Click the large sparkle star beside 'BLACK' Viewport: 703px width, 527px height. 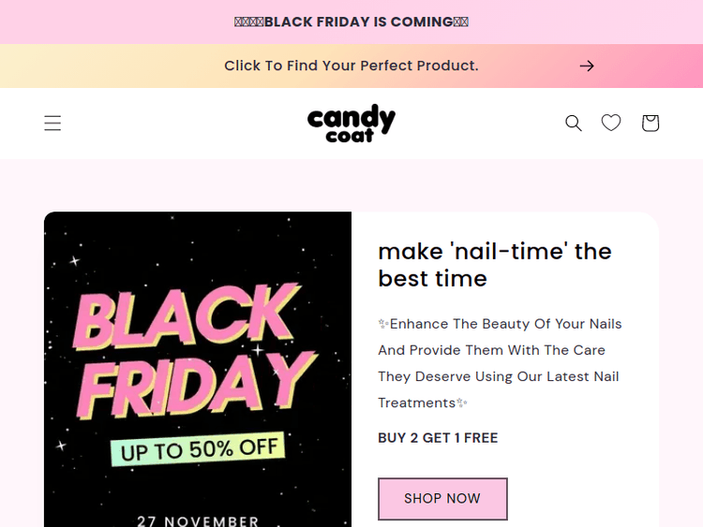258,350
